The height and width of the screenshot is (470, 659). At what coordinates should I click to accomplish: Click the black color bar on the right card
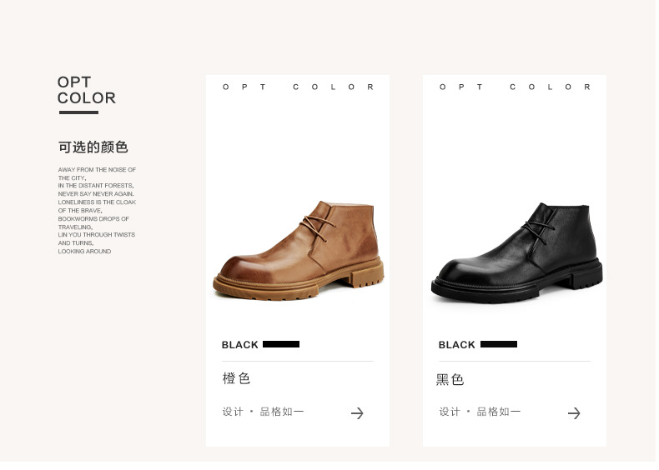pos(501,346)
